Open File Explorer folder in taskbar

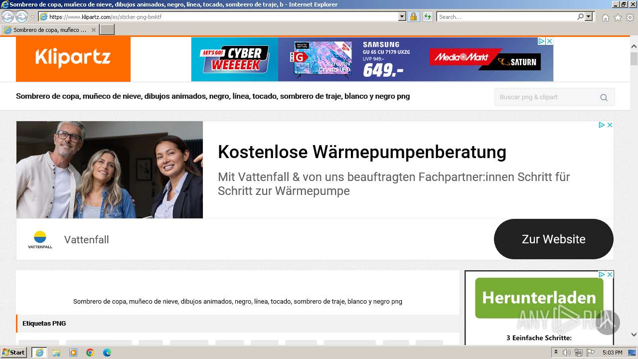[56, 353]
